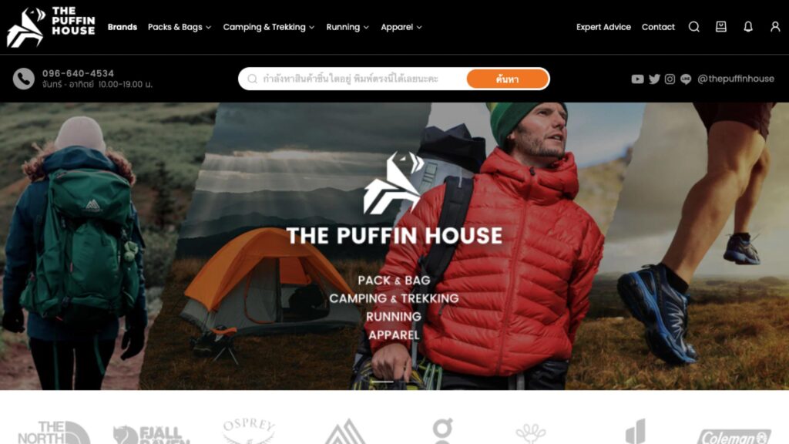Expand the Running dropdown menu
789x444 pixels.
[x=347, y=27]
